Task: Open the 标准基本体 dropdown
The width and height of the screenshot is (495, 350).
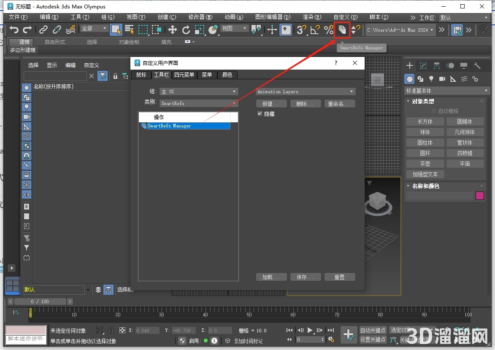Action: pos(446,91)
